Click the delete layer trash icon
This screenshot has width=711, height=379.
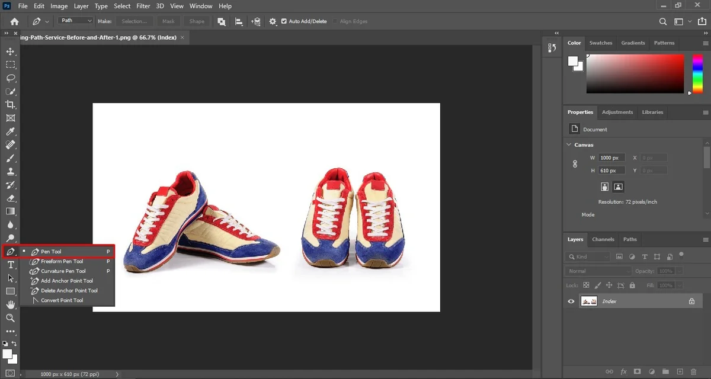tap(693, 371)
